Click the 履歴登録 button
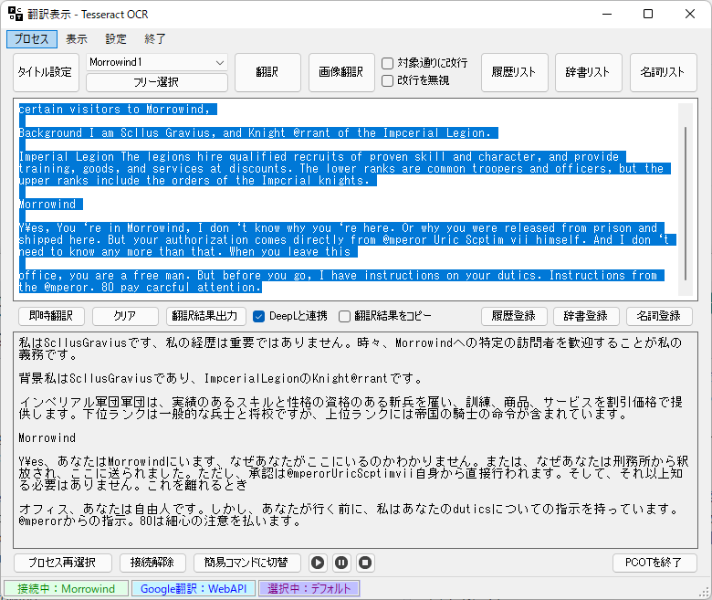 (x=514, y=316)
